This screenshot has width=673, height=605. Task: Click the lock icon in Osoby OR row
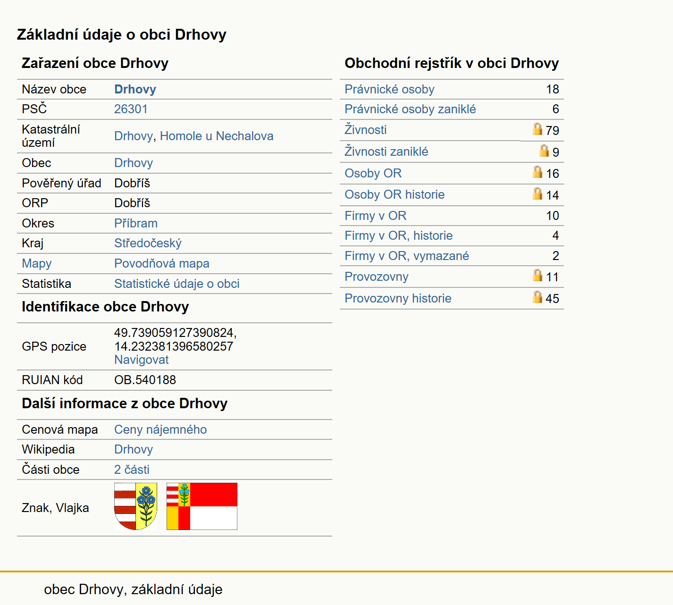(x=538, y=172)
